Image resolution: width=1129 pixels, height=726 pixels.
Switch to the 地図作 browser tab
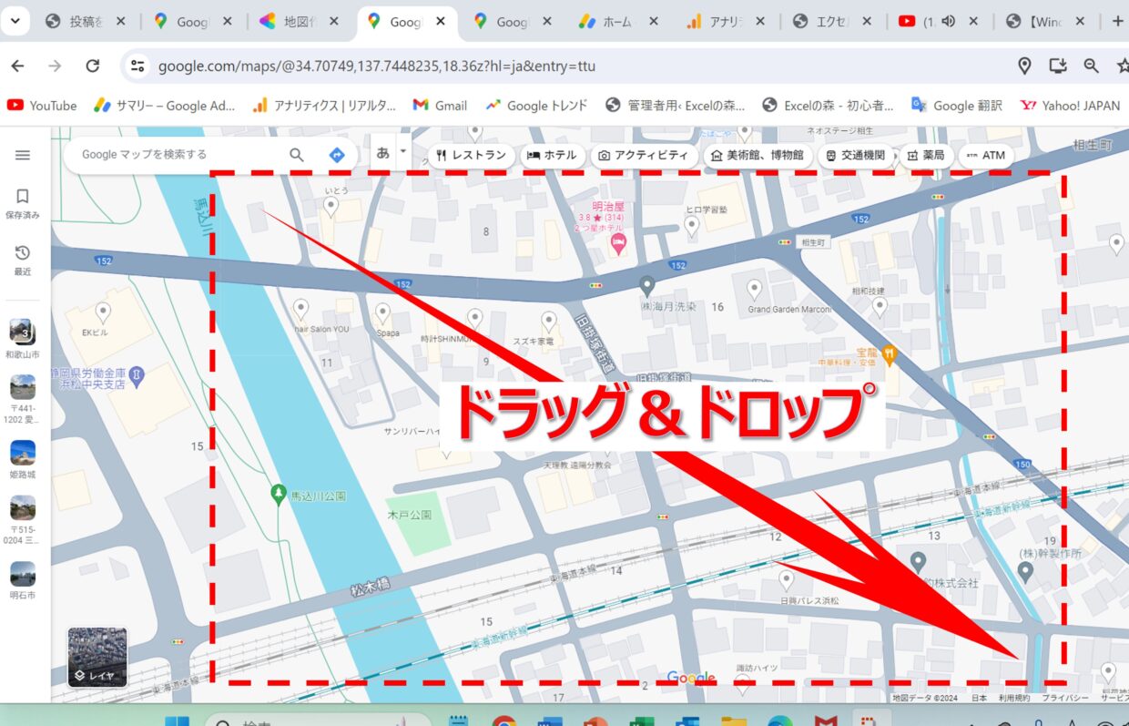300,22
